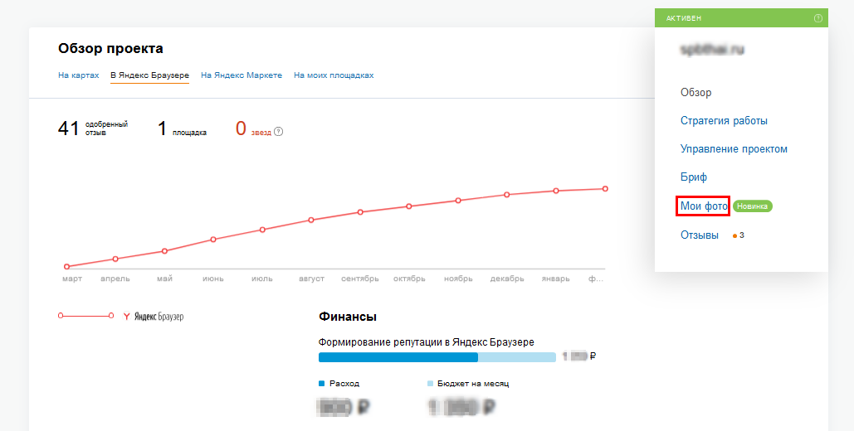Click the Яндекс Браузер logo in legend

[x=154, y=316]
